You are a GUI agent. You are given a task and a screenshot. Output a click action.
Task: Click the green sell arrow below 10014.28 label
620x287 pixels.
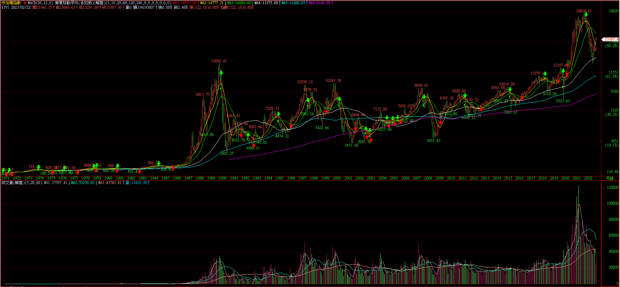click(x=510, y=89)
